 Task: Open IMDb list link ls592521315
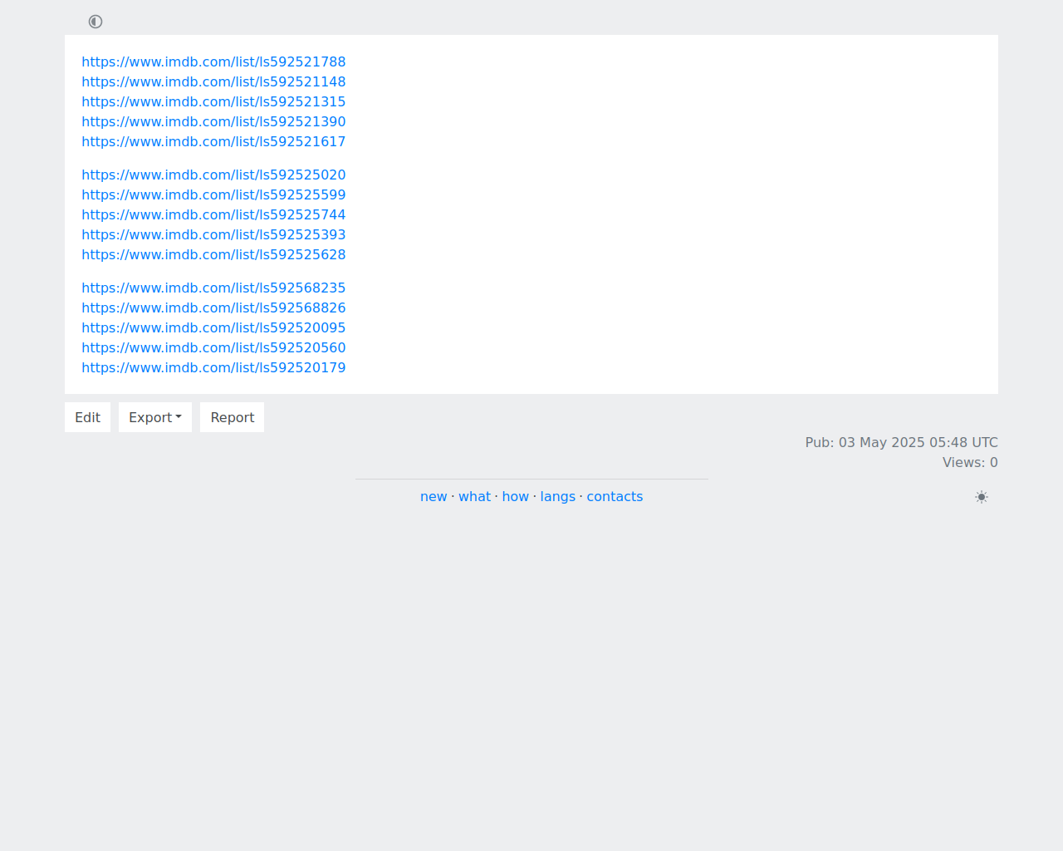pos(213,101)
